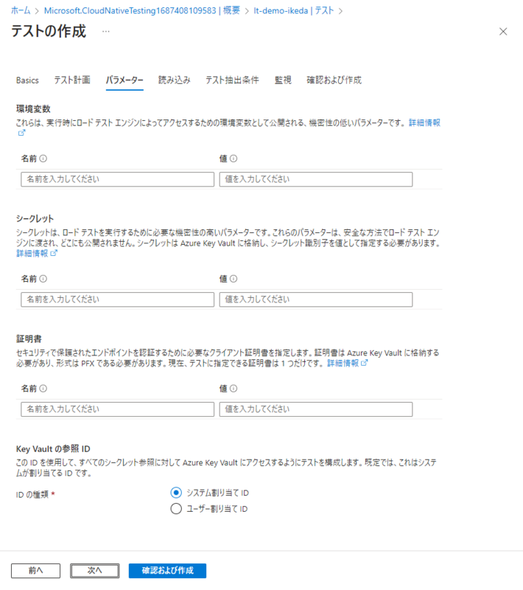
Task: Click the シークレット section heading
Action: 35,219
